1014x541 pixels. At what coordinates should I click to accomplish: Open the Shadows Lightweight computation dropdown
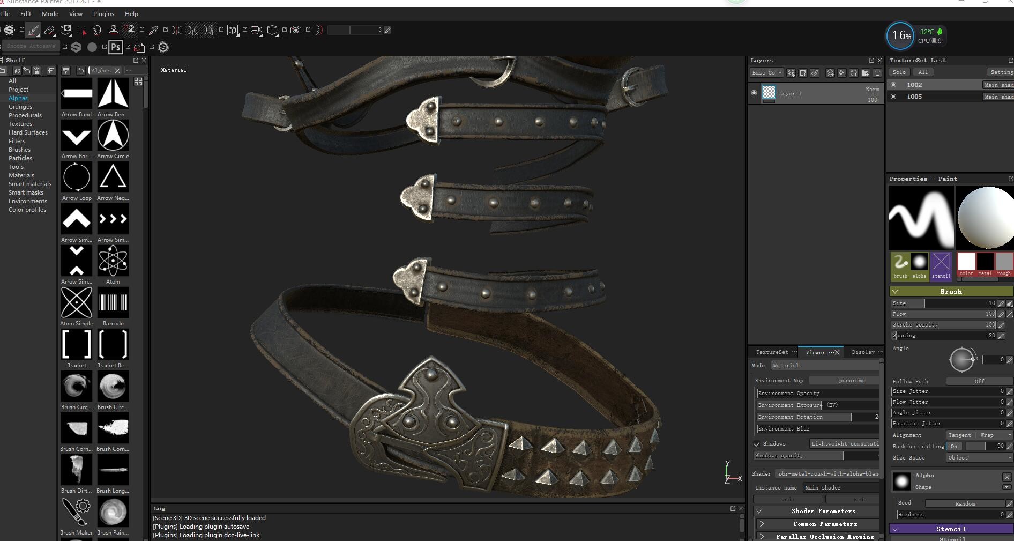click(x=844, y=443)
